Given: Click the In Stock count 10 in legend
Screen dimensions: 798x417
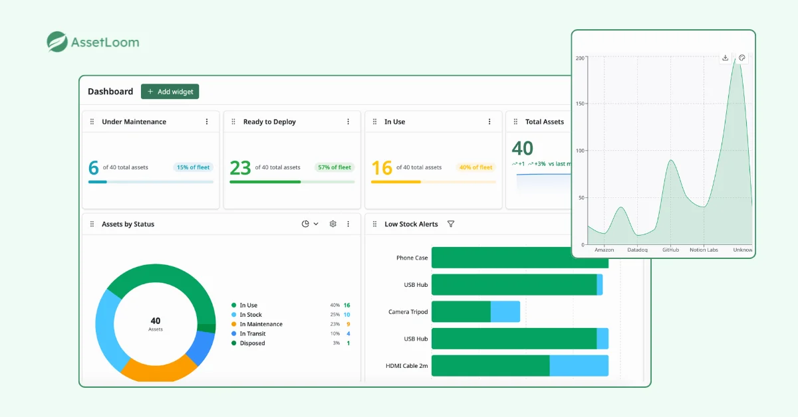Looking at the screenshot, I should (x=346, y=315).
